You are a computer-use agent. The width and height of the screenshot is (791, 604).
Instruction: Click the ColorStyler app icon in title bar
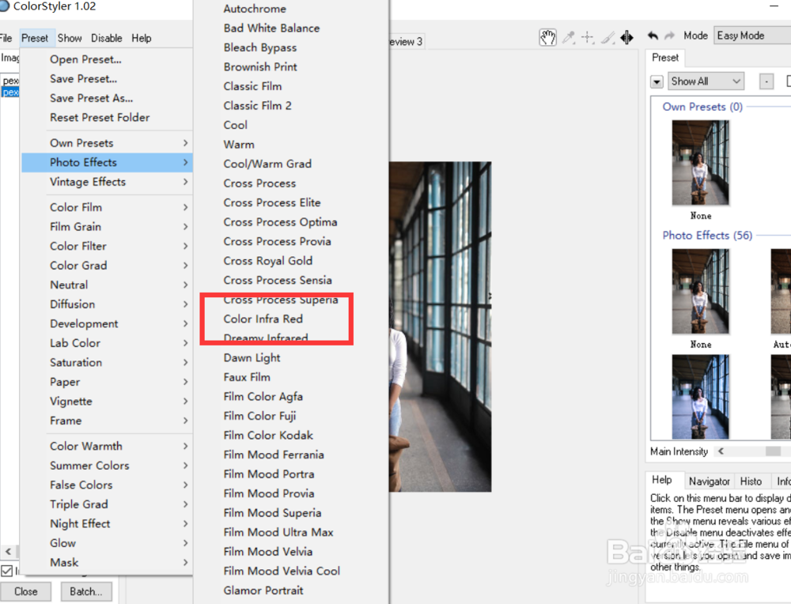click(x=5, y=6)
